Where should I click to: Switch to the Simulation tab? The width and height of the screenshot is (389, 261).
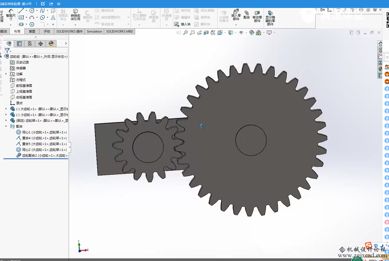coord(94,31)
